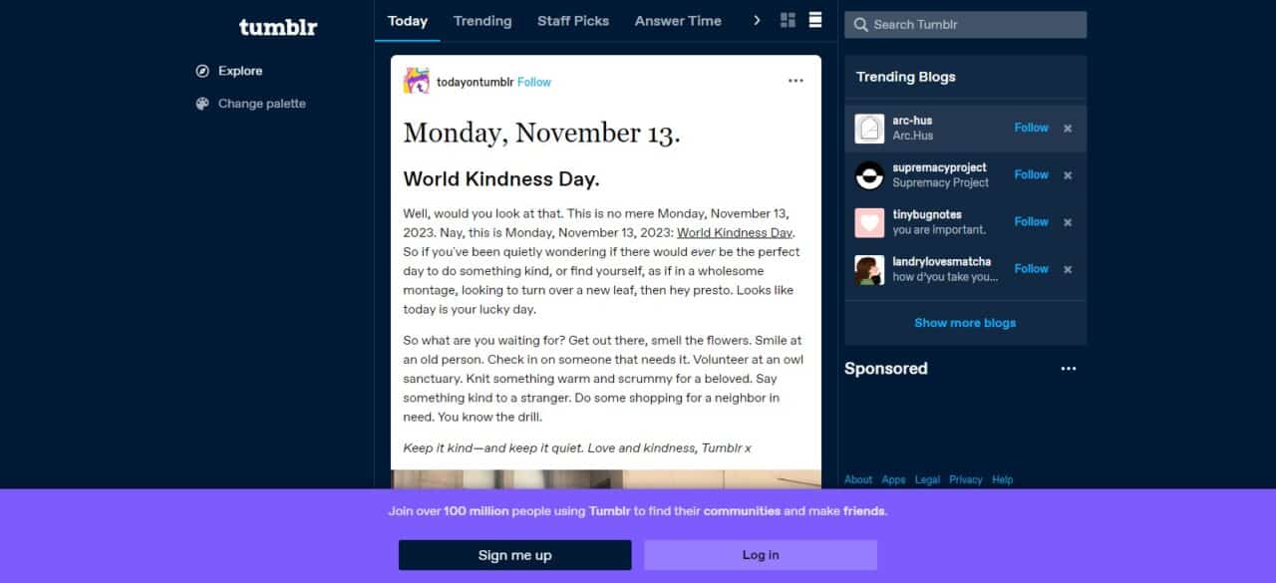
Task: Select the Today tab
Action: pos(408,21)
